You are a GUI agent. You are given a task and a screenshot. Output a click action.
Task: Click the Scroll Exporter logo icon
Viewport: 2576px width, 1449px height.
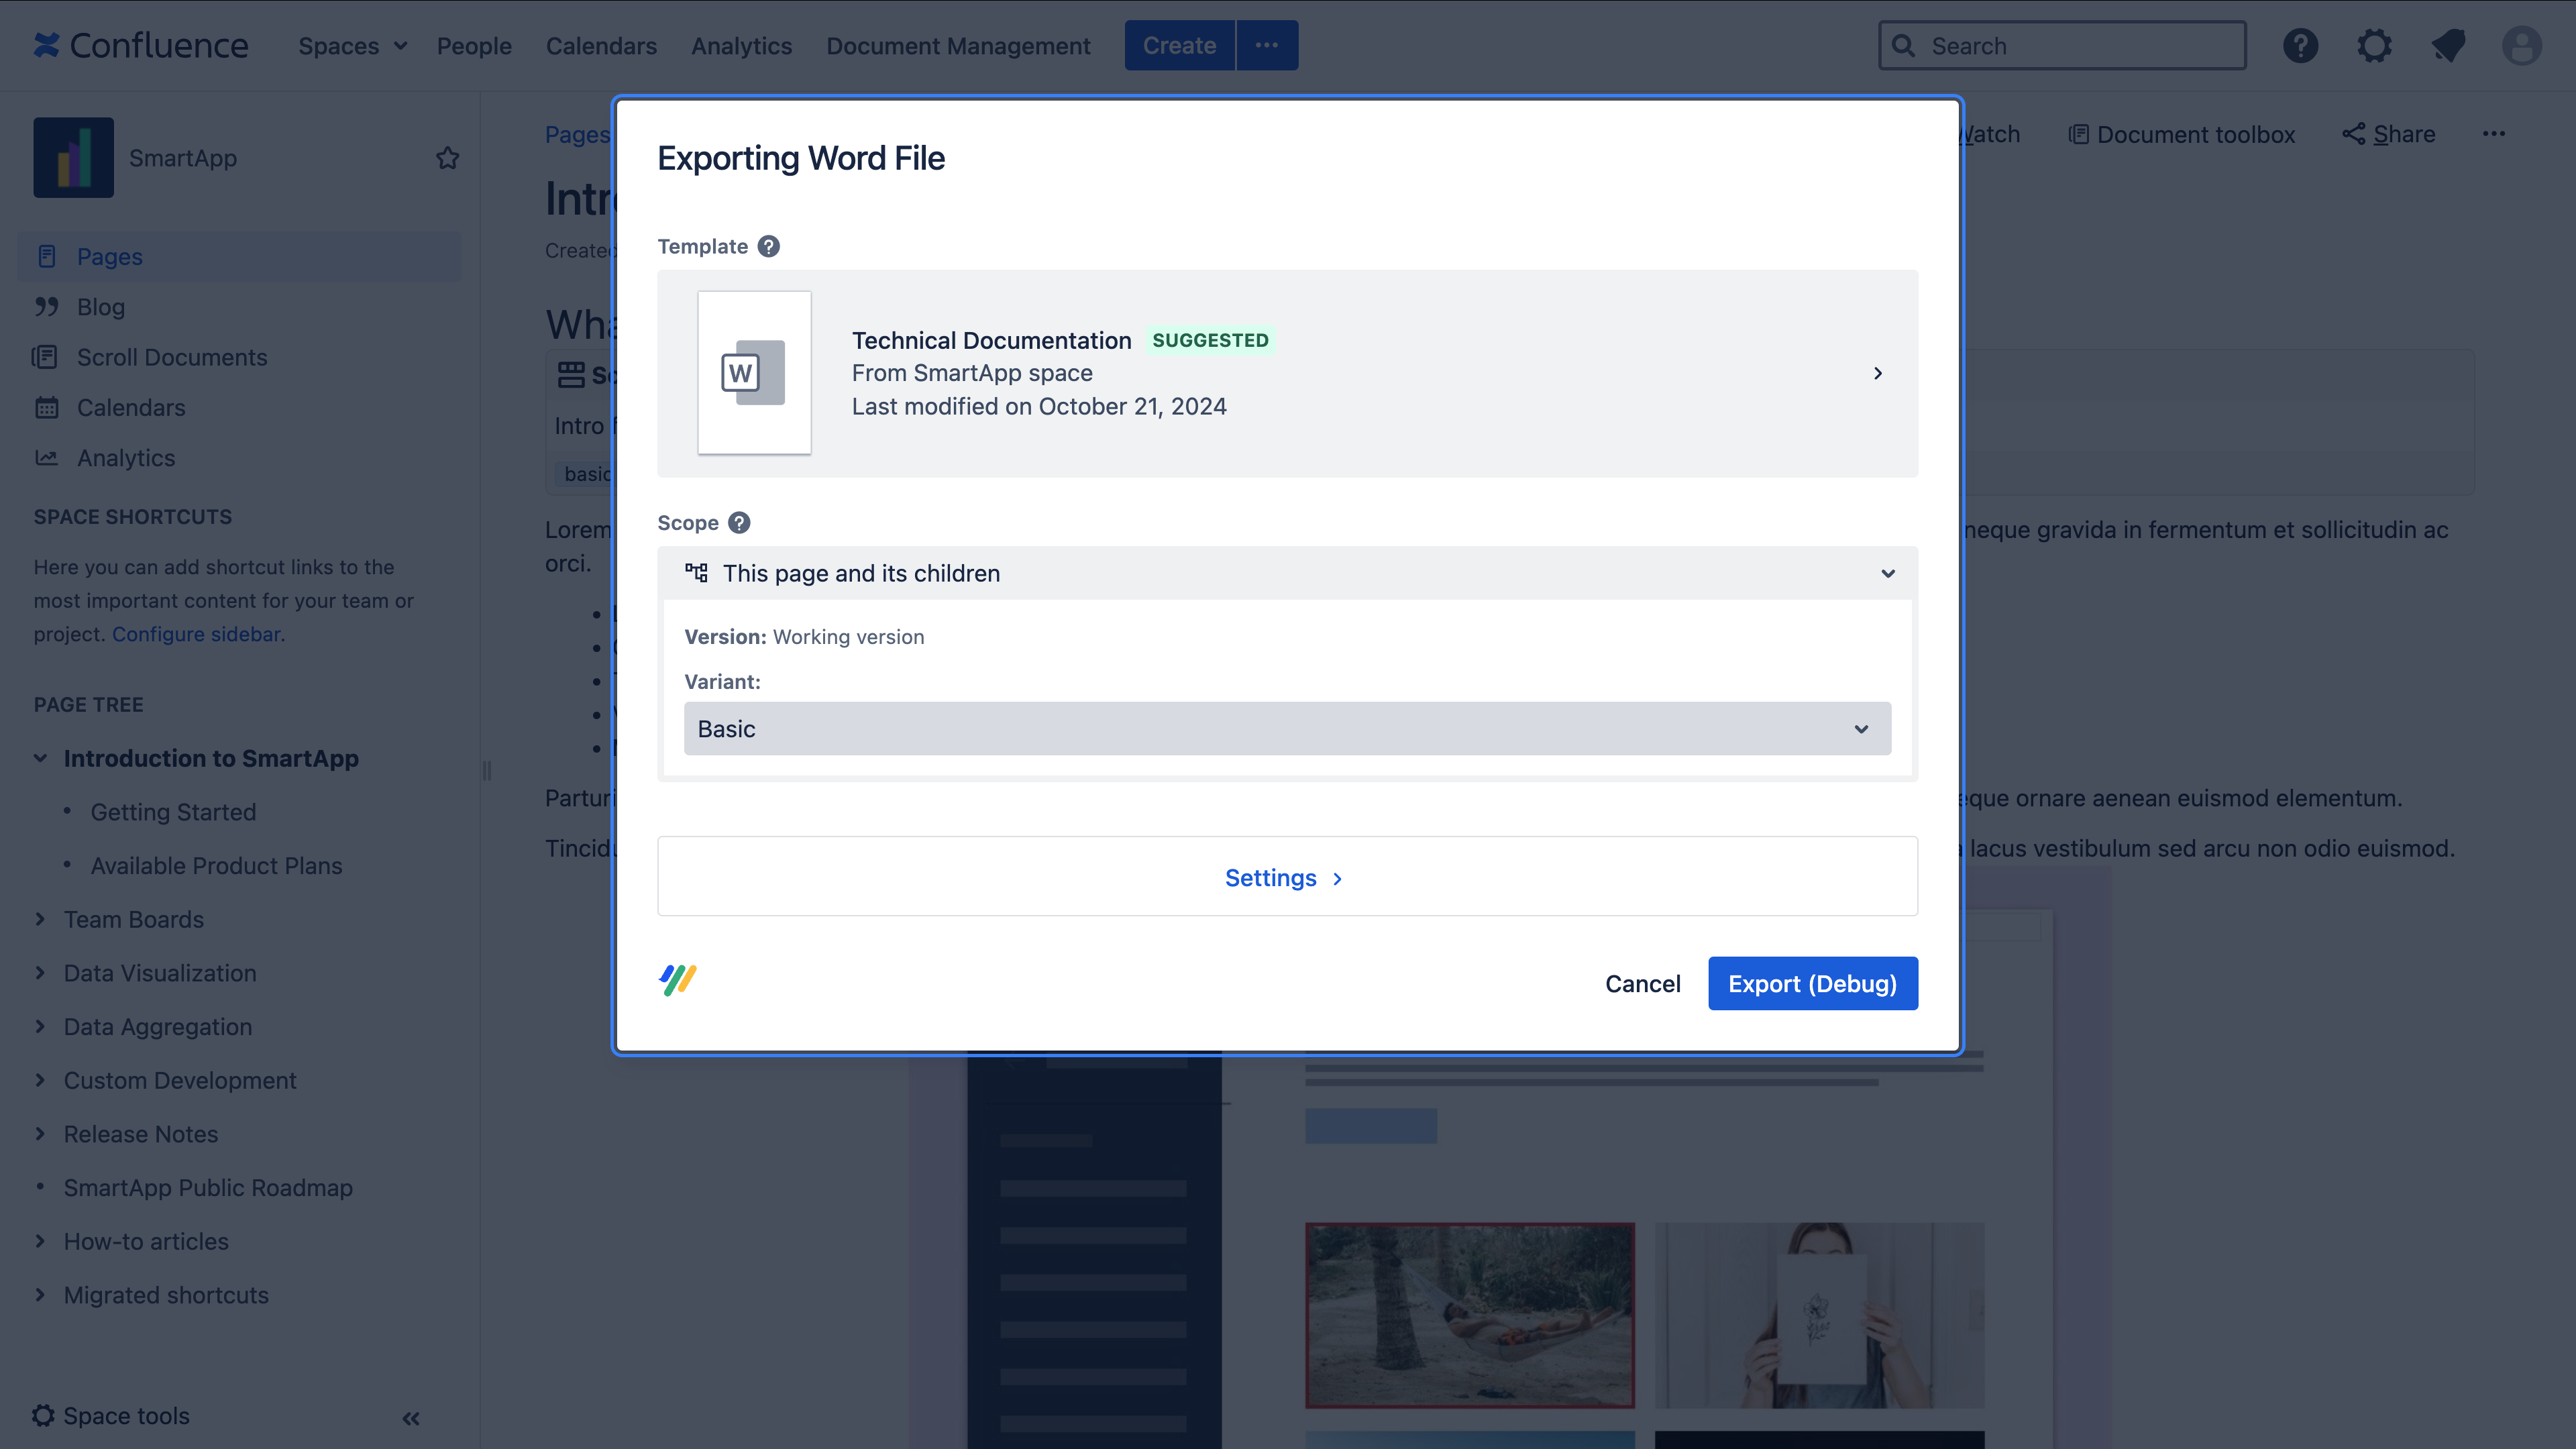[x=678, y=980]
